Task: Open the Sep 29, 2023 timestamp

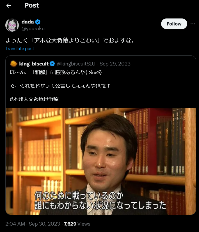Action: [x=115, y=64]
